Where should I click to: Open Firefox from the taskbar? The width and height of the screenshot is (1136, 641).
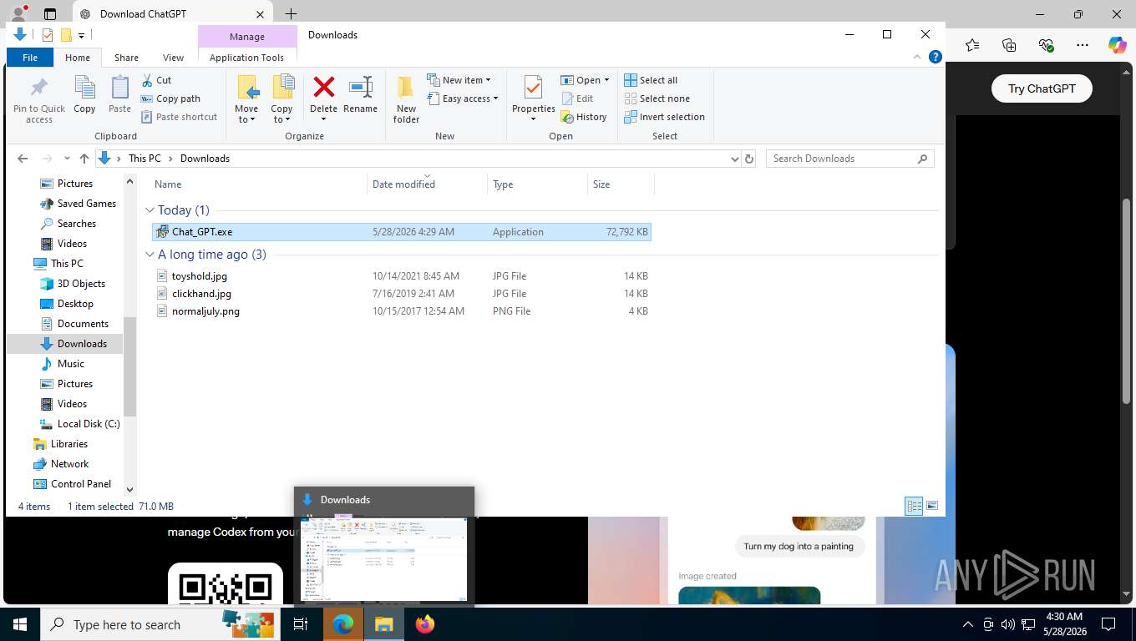[x=424, y=623]
